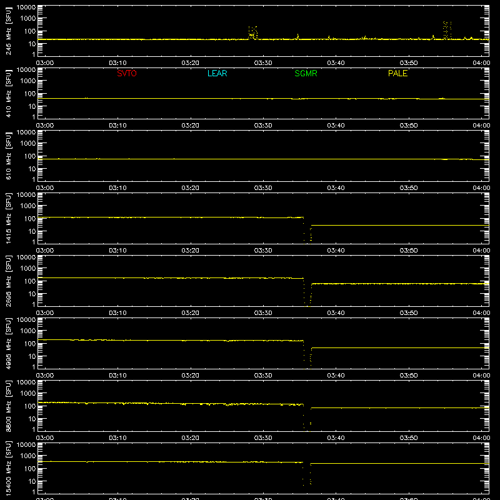Click the 03:30 time label under the 8800 MHz plot

263,438
